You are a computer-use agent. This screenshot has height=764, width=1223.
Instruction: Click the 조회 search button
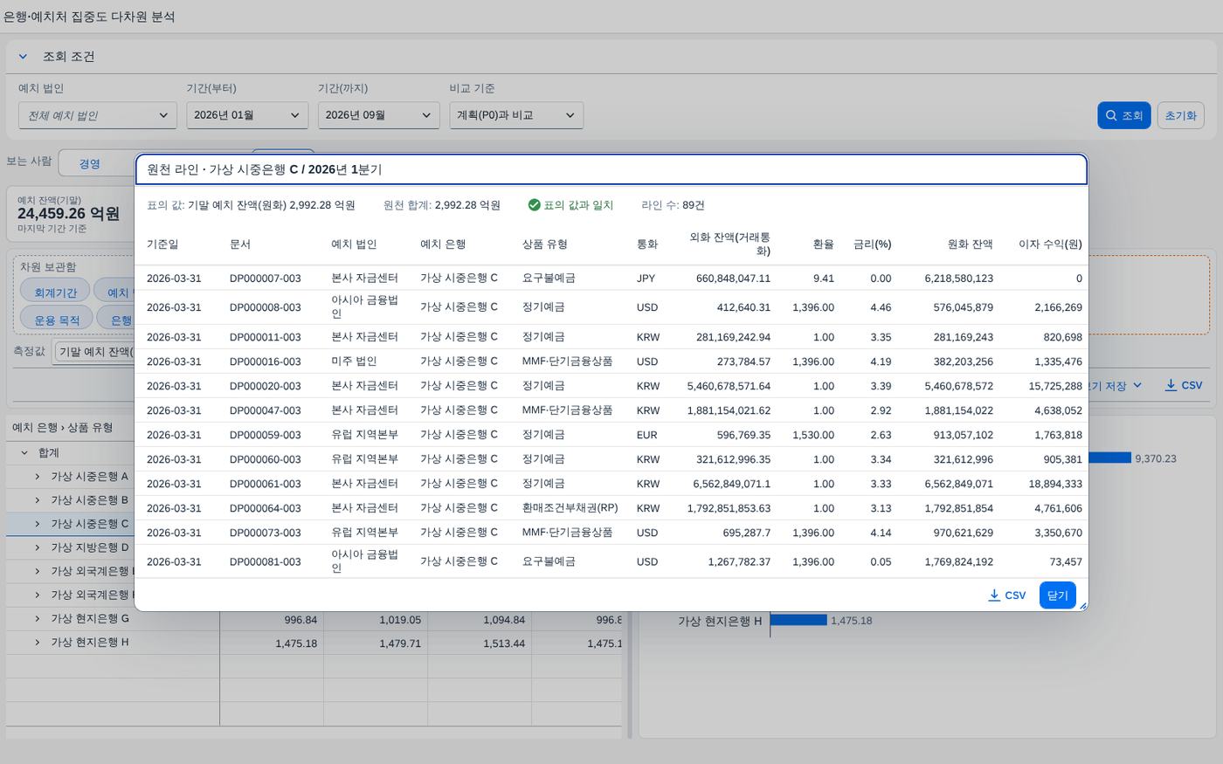coord(1123,115)
